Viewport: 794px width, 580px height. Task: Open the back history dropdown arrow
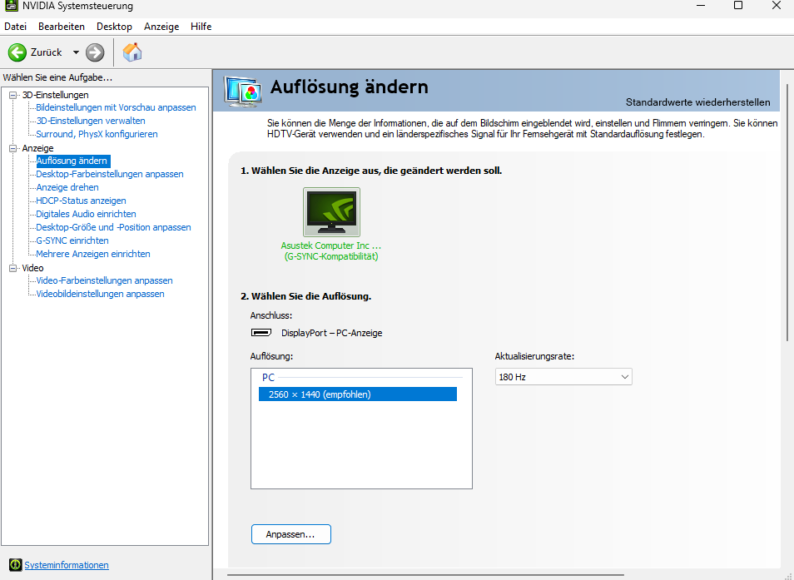point(76,52)
